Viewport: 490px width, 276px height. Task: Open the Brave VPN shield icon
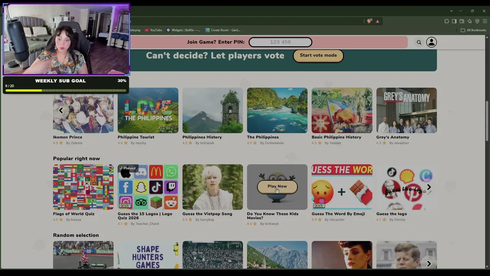[477, 21]
